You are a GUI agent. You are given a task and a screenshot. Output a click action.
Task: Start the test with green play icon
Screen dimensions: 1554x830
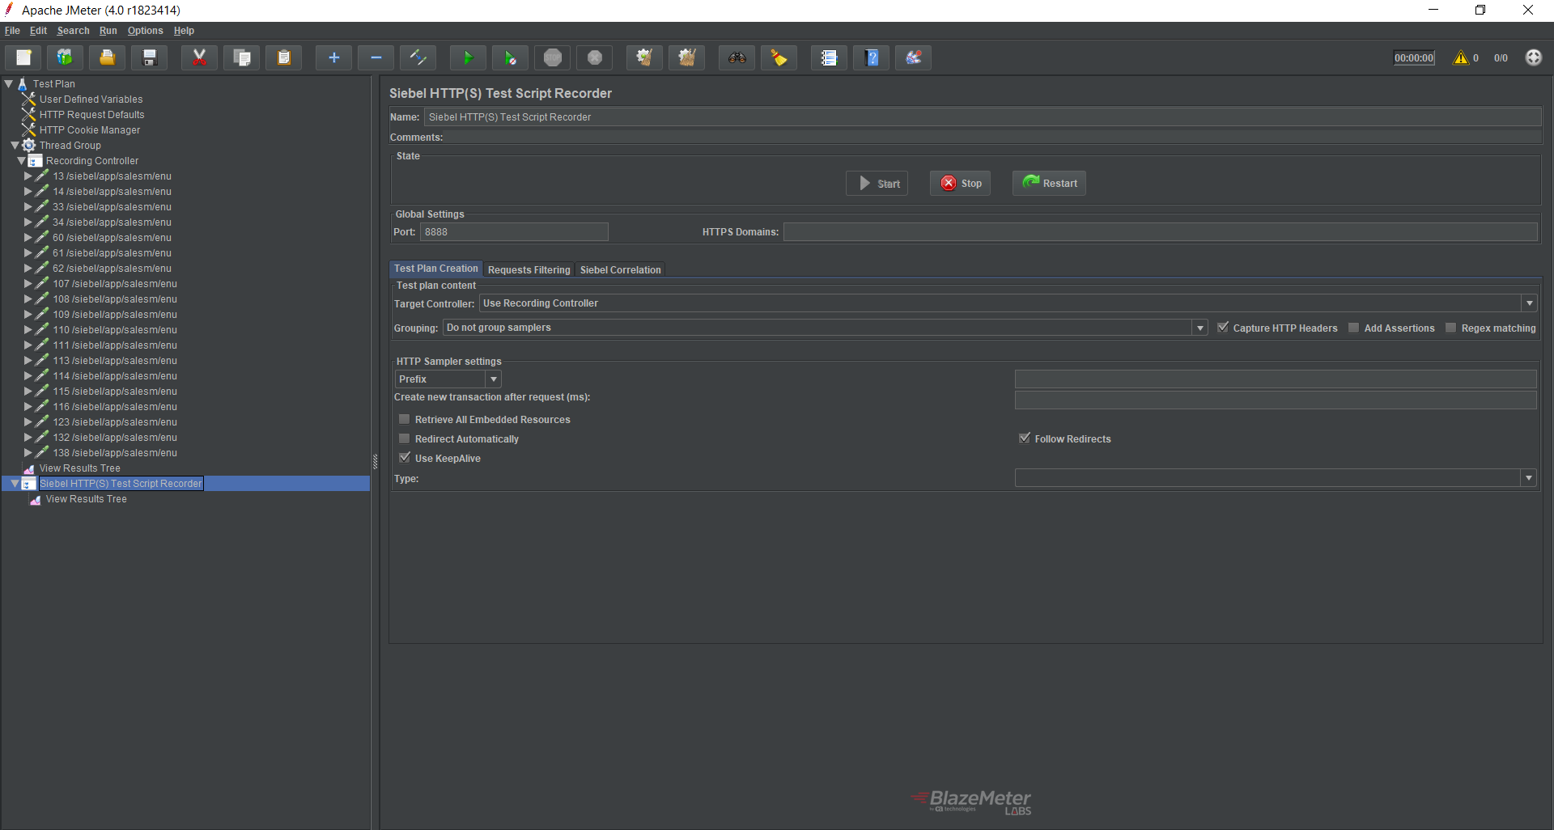click(468, 57)
